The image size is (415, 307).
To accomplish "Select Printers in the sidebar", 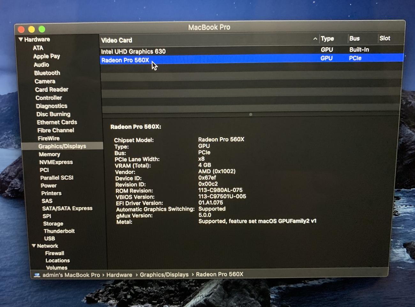I will tap(51, 193).
